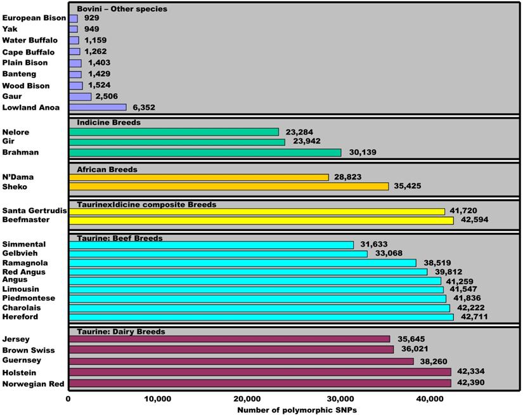Image resolution: width=523 pixels, height=415 pixels.
Task: Click the 'Taurine: Dairy Breeds' heading
Action: 121,331
